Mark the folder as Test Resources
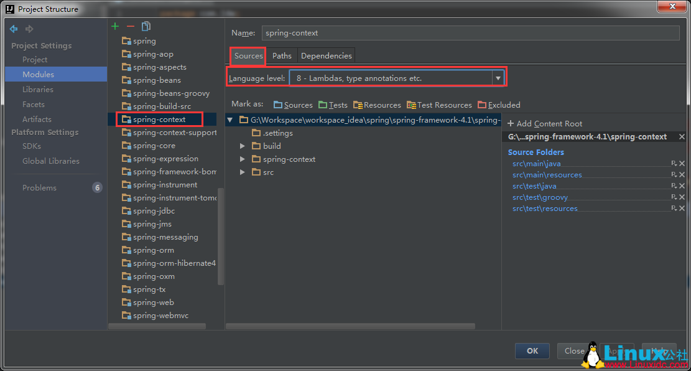 coord(439,105)
